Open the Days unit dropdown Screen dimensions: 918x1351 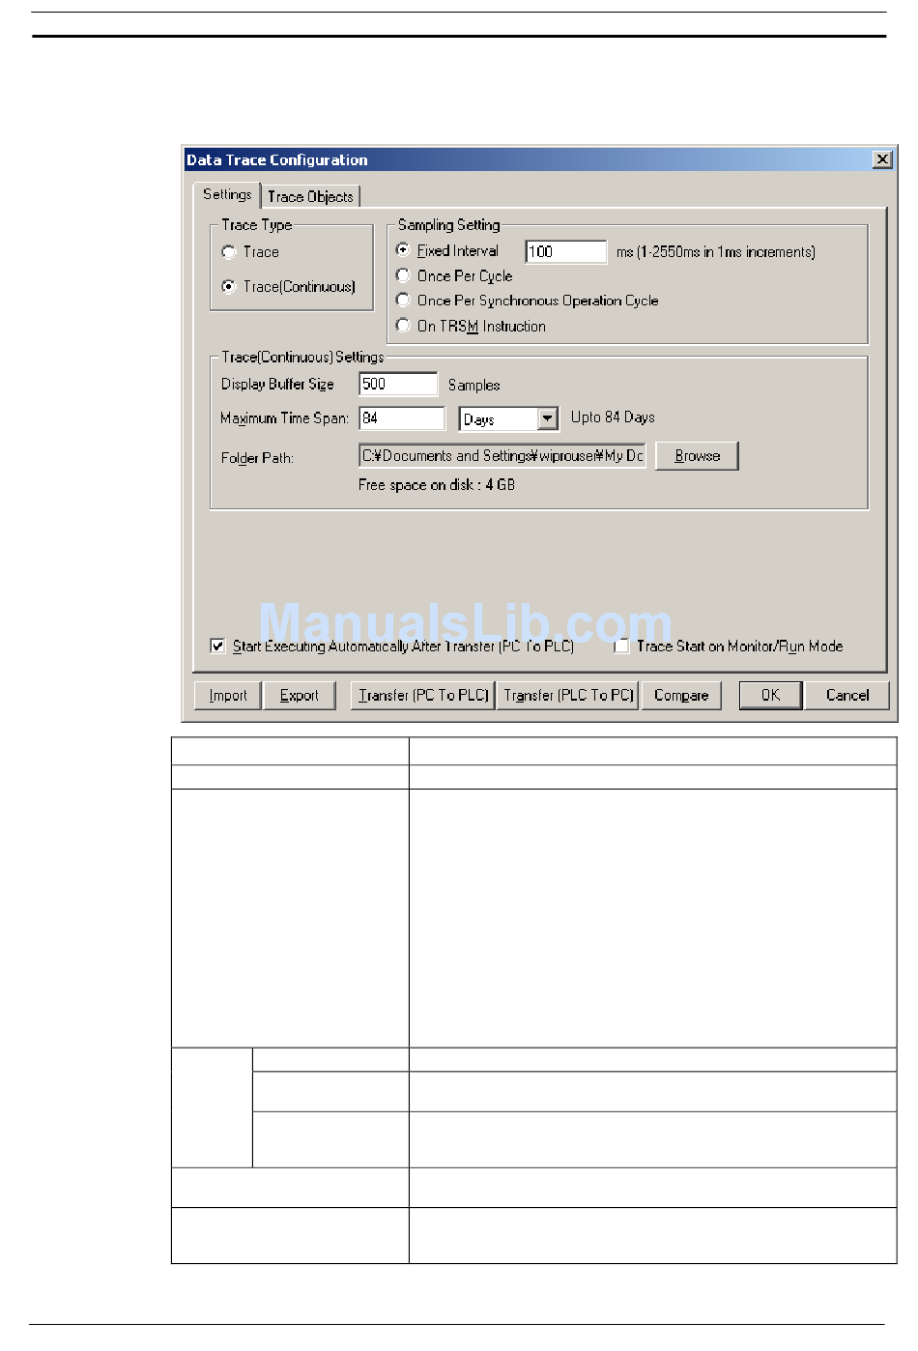(548, 418)
